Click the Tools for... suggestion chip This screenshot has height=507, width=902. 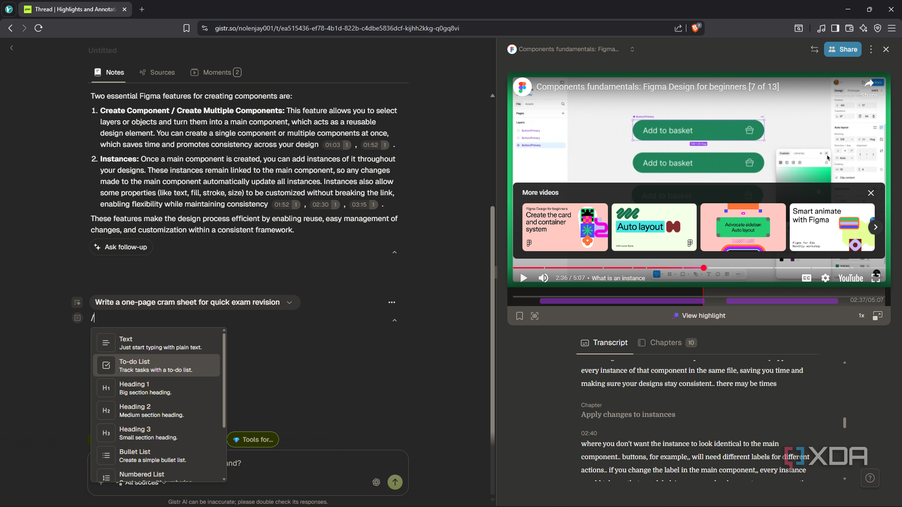(x=253, y=439)
